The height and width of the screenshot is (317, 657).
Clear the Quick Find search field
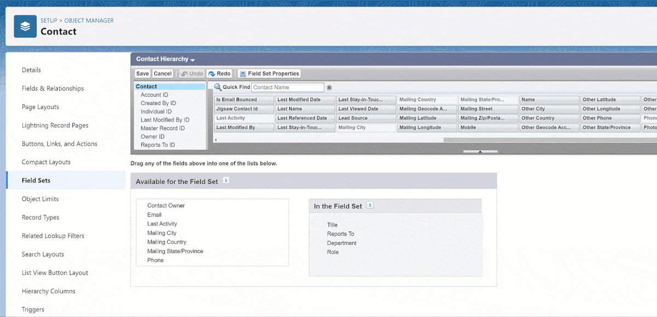coord(329,88)
